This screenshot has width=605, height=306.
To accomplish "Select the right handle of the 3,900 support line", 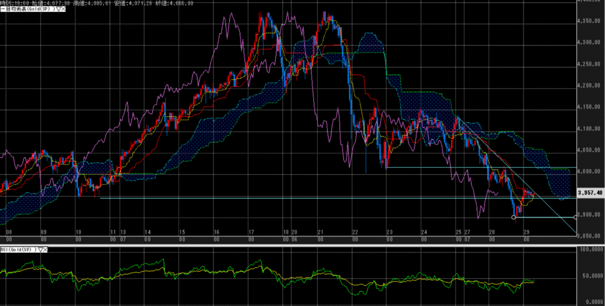I will tap(575, 217).
